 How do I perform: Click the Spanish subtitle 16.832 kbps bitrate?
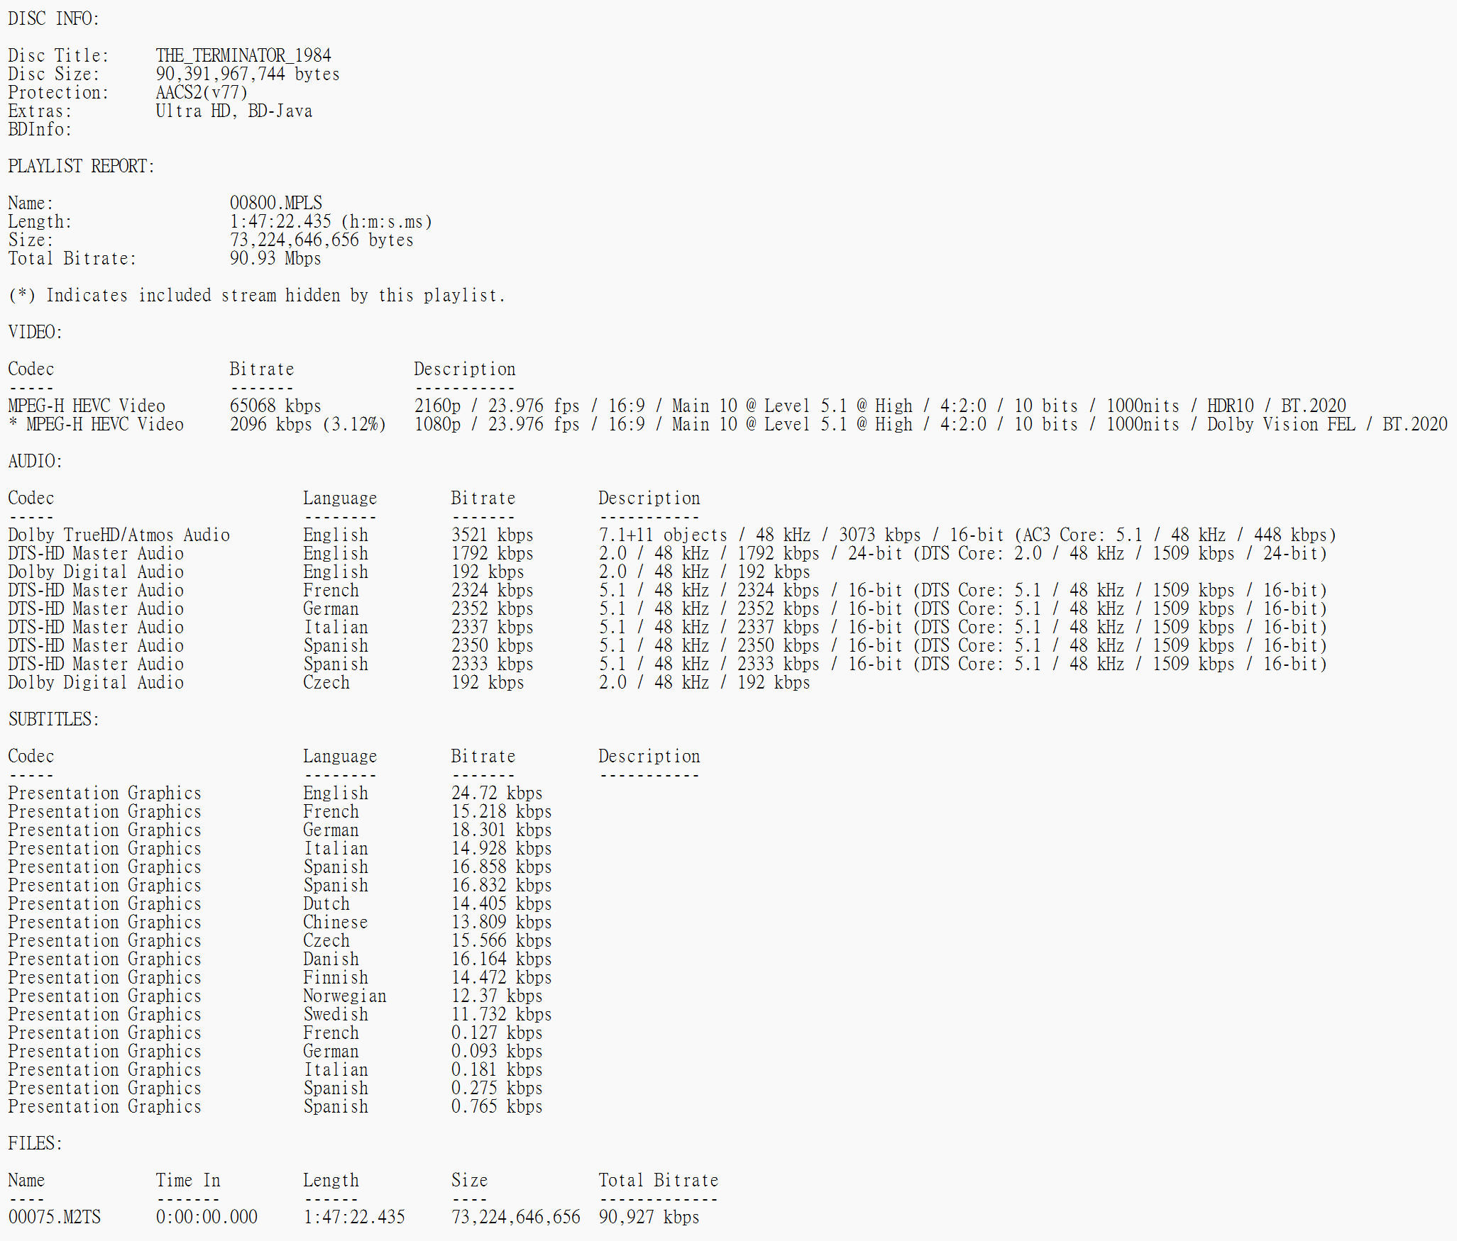(x=501, y=885)
